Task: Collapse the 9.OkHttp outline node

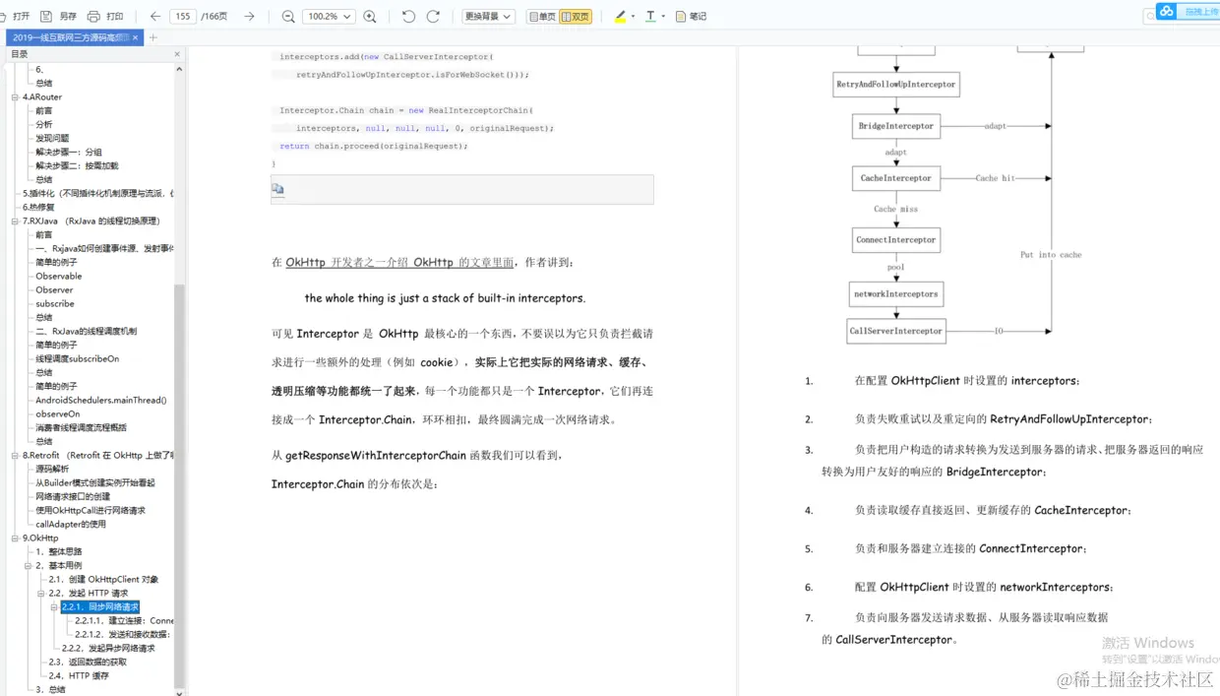Action: click(x=15, y=538)
